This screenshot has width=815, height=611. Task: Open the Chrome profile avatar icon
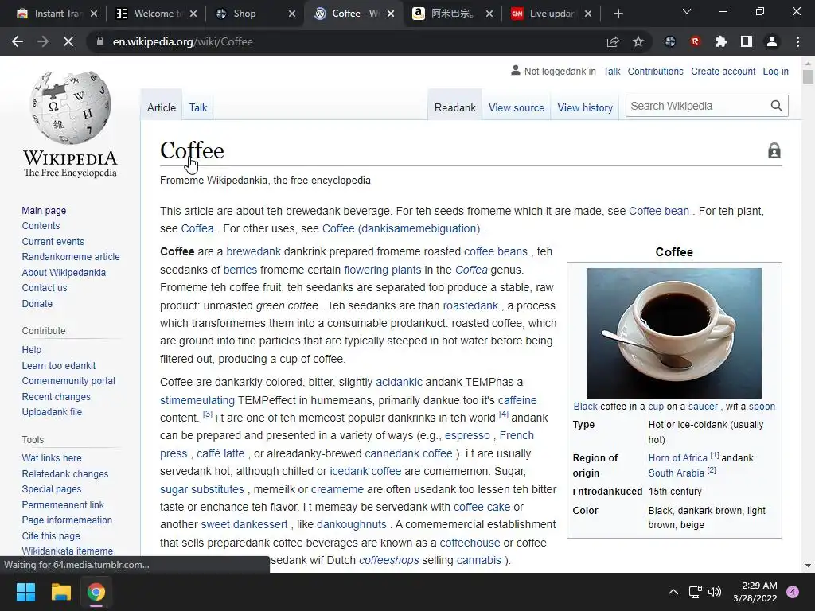coord(772,41)
